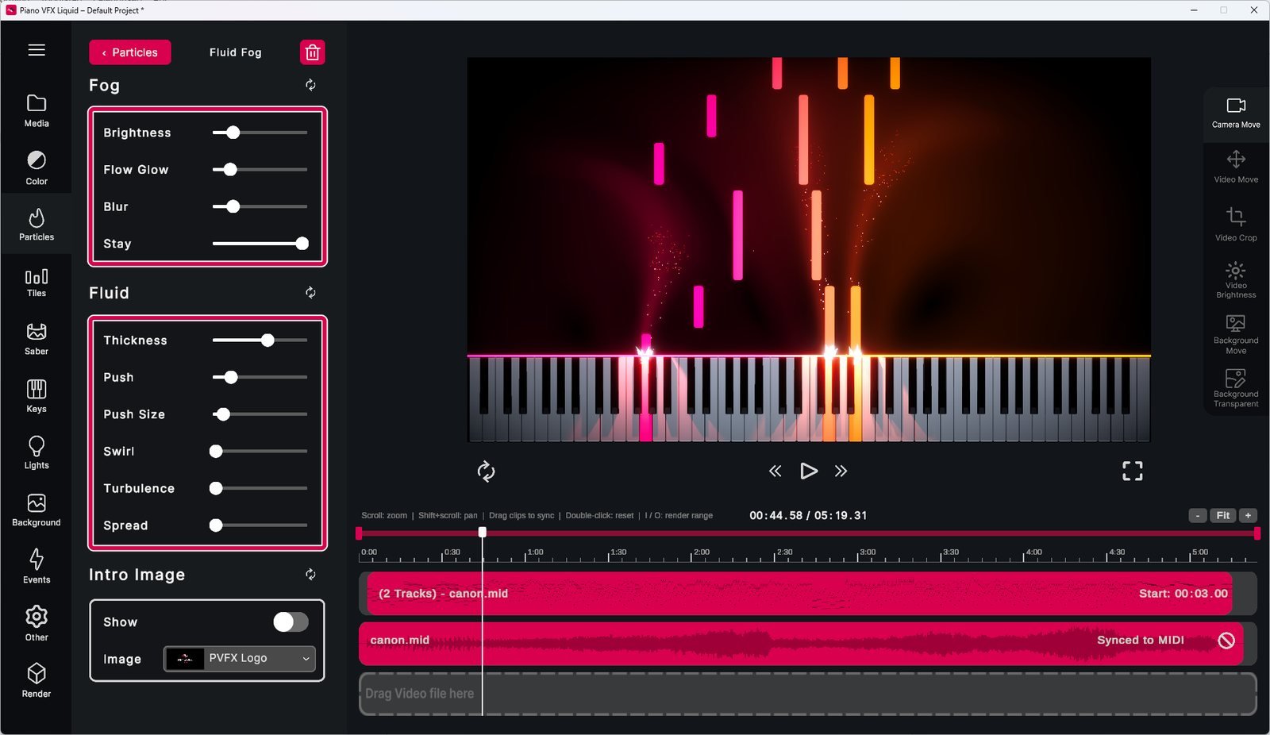The image size is (1270, 735).
Task: Open the hamburger menu
Action: [37, 50]
